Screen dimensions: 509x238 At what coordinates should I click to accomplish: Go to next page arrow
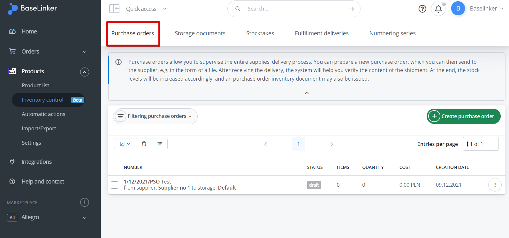point(331,144)
